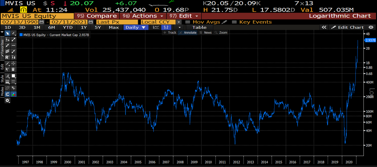Set range to 3D

[x=22, y=27]
